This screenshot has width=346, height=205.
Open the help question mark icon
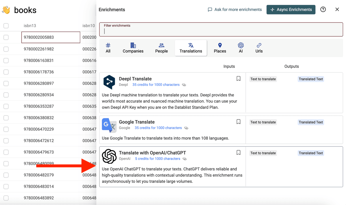pos(323,10)
